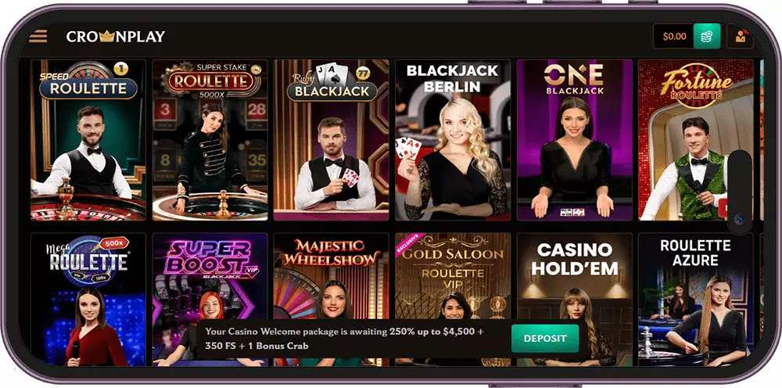Viewport: 782px width, 388px height.
Task: Select the Ruby Blackjack table
Action: point(331,140)
